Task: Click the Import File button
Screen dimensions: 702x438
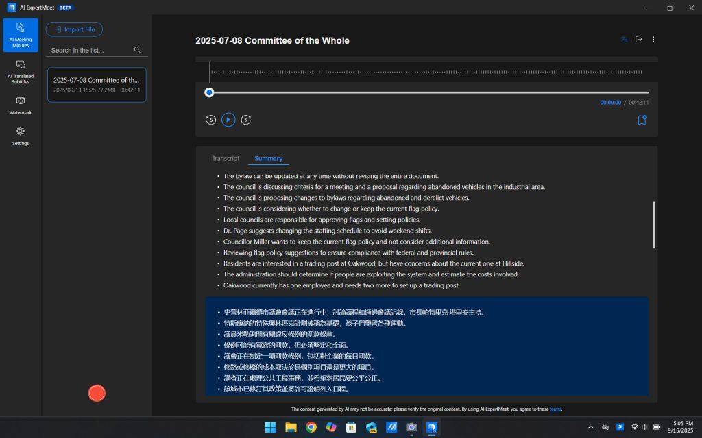Action: (74, 29)
